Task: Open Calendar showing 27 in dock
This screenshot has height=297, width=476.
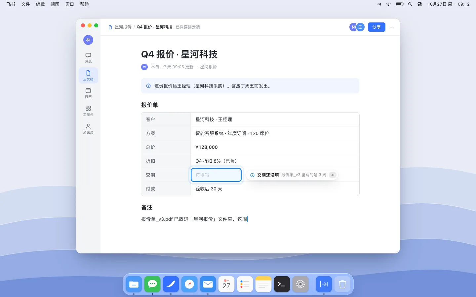Action: [x=226, y=284]
